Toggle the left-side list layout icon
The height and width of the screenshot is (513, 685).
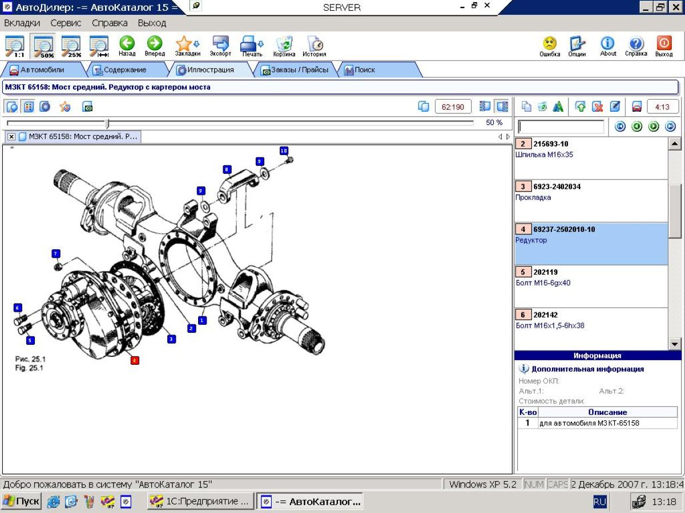pyautogui.click(x=485, y=107)
